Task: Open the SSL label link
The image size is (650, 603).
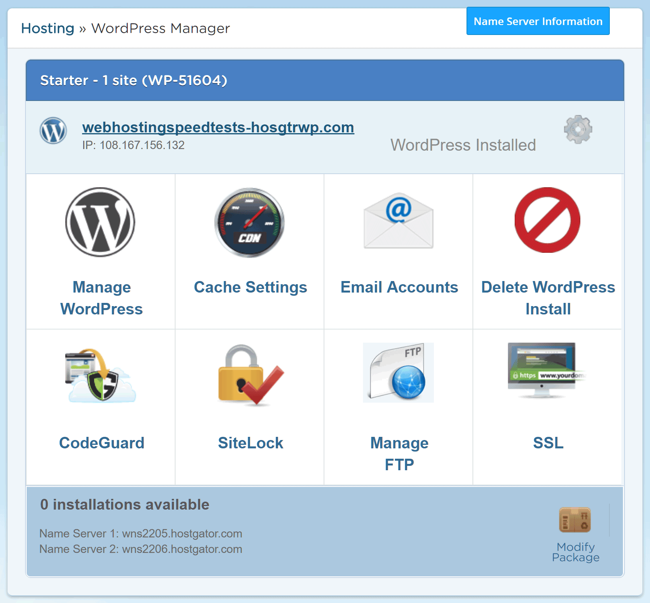Action: click(x=548, y=443)
